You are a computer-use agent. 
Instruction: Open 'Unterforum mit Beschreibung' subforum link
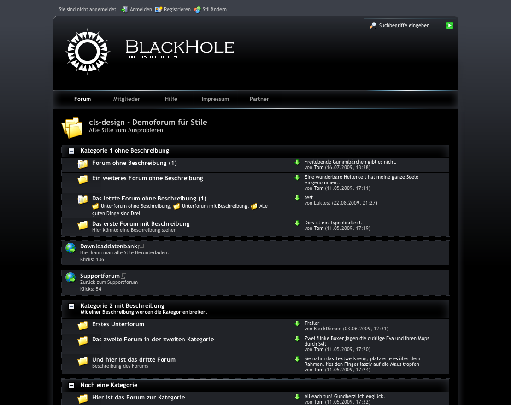(x=214, y=206)
